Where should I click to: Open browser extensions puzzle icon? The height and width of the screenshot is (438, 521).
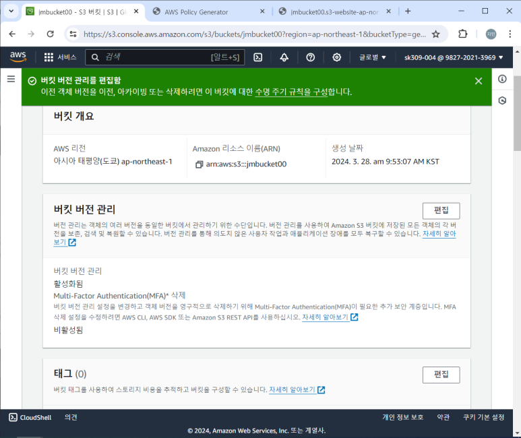[x=462, y=34]
